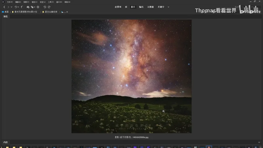Image resolution: width=263 pixels, height=148 pixels.
Task: Select the 内容 panel tab
Action: 6,142
